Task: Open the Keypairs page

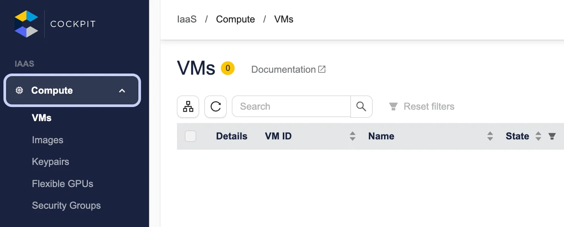Action: point(50,161)
